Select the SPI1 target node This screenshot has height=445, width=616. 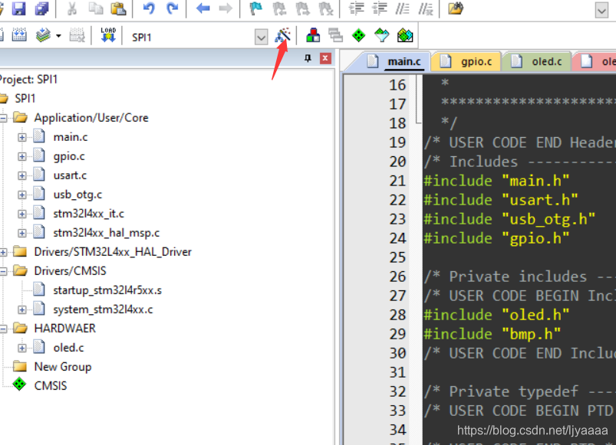coord(25,98)
